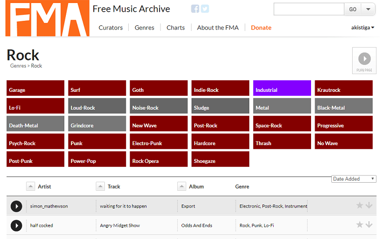The width and height of the screenshot is (380, 239).
Task: Select the Shoegaze tile
Action: tap(220, 159)
